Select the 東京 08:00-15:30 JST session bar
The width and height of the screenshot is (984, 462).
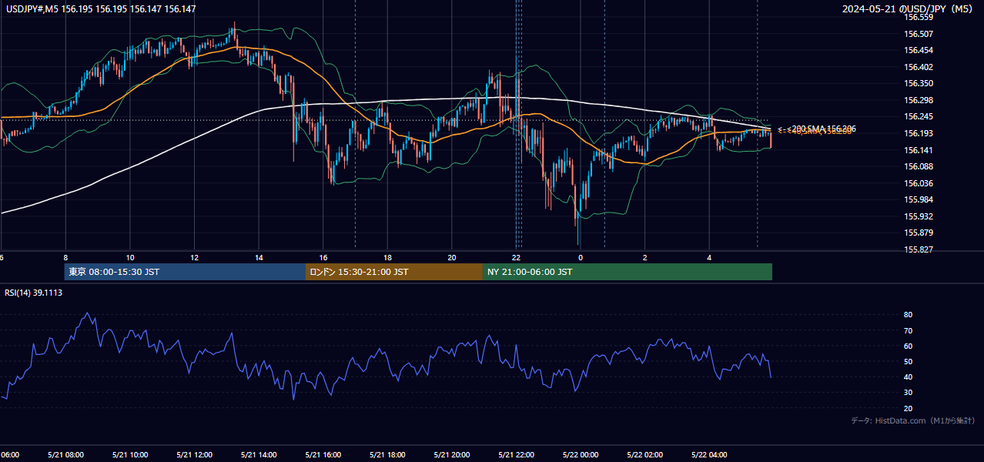click(x=185, y=272)
